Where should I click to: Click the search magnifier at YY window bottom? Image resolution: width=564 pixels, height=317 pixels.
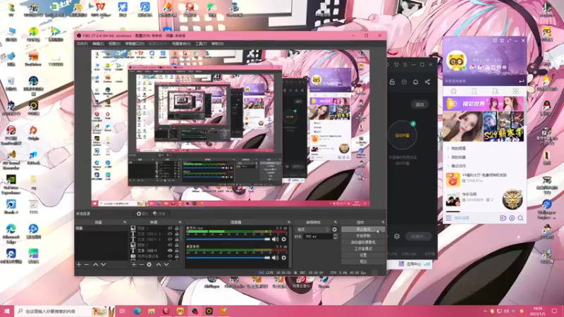[x=520, y=218]
